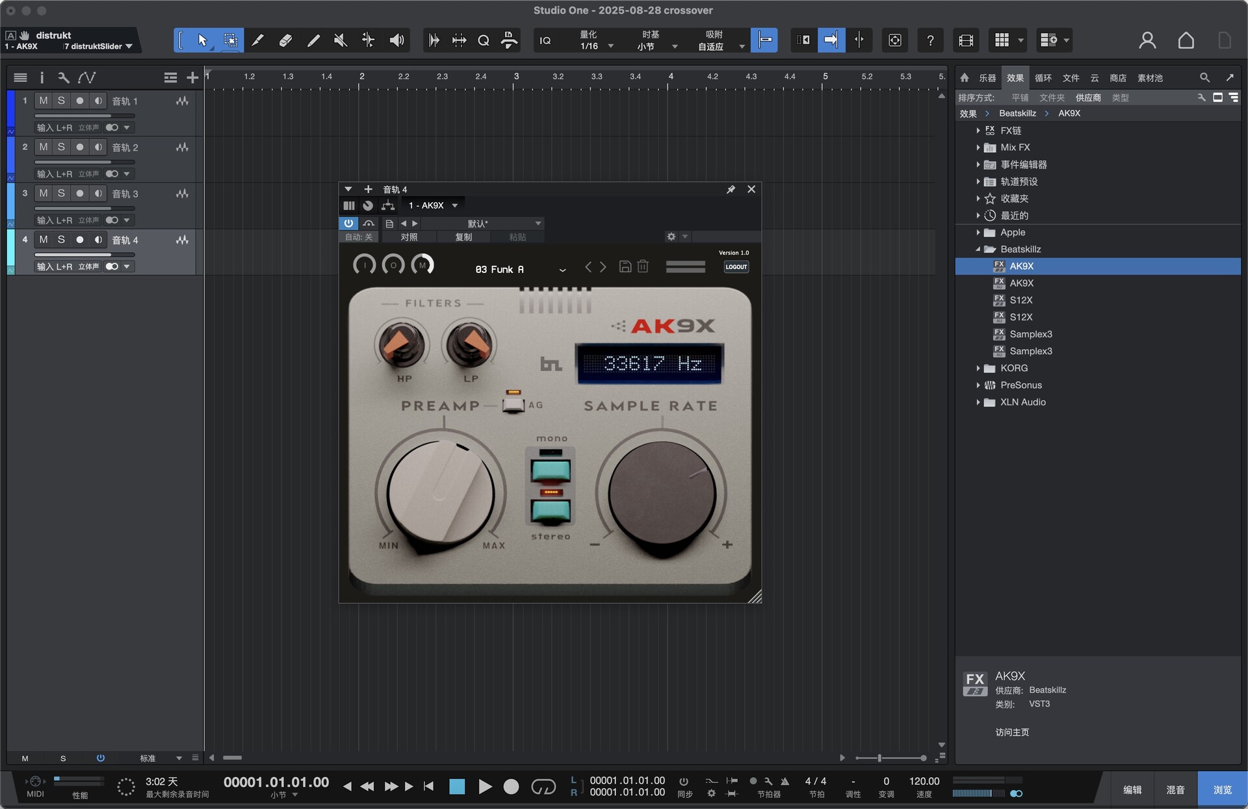Save AK9X preset with disk icon
The height and width of the screenshot is (809, 1248).
click(x=625, y=266)
